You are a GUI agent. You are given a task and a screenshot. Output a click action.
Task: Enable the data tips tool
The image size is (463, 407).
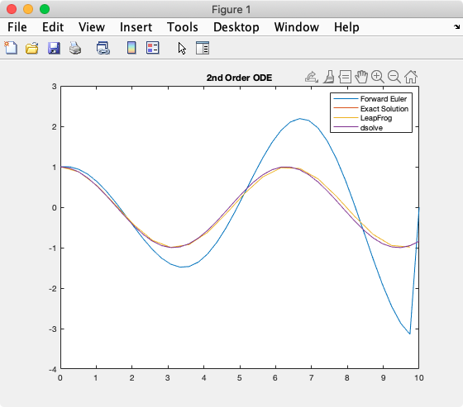click(x=345, y=77)
